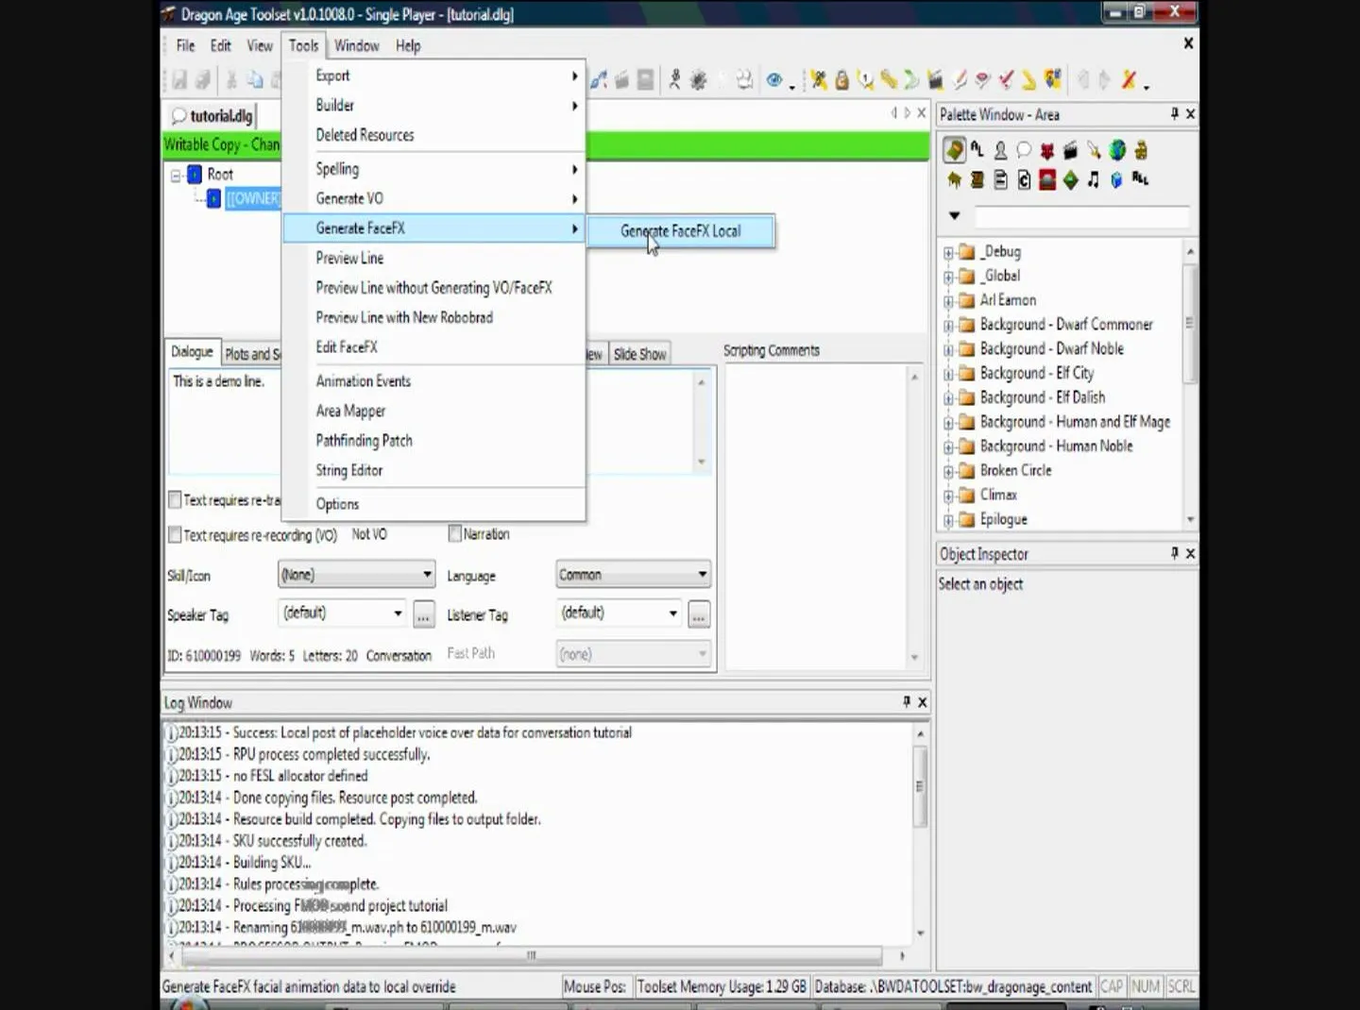The height and width of the screenshot is (1010, 1360).
Task: Click the stick figure character toolbar icon
Action: (674, 80)
